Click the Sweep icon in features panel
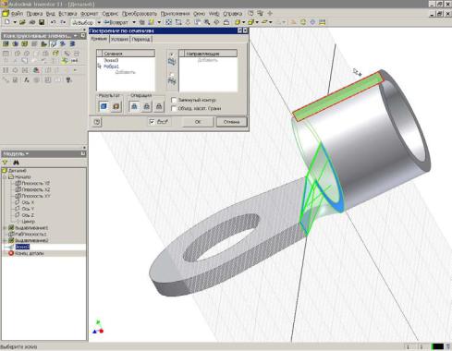 [x=63, y=44]
